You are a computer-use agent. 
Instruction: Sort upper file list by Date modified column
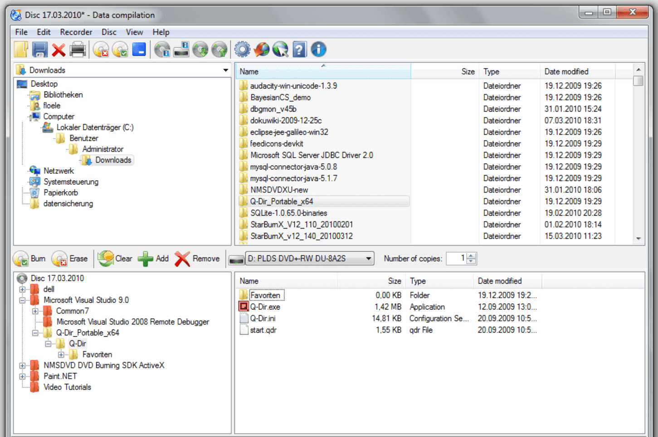pyautogui.click(x=578, y=72)
